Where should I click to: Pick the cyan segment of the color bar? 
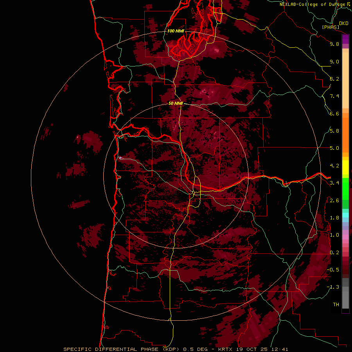(345, 215)
